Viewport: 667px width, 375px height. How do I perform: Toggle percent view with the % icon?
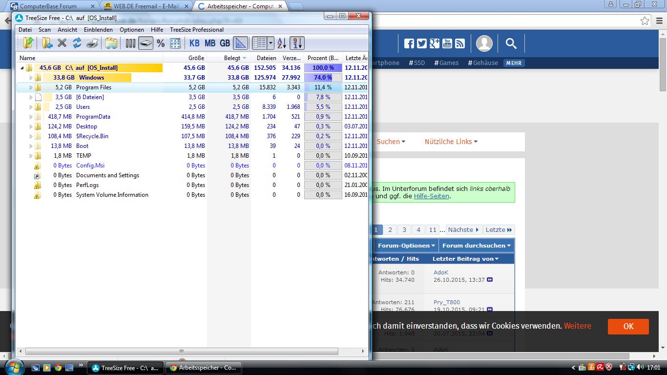[161, 43]
